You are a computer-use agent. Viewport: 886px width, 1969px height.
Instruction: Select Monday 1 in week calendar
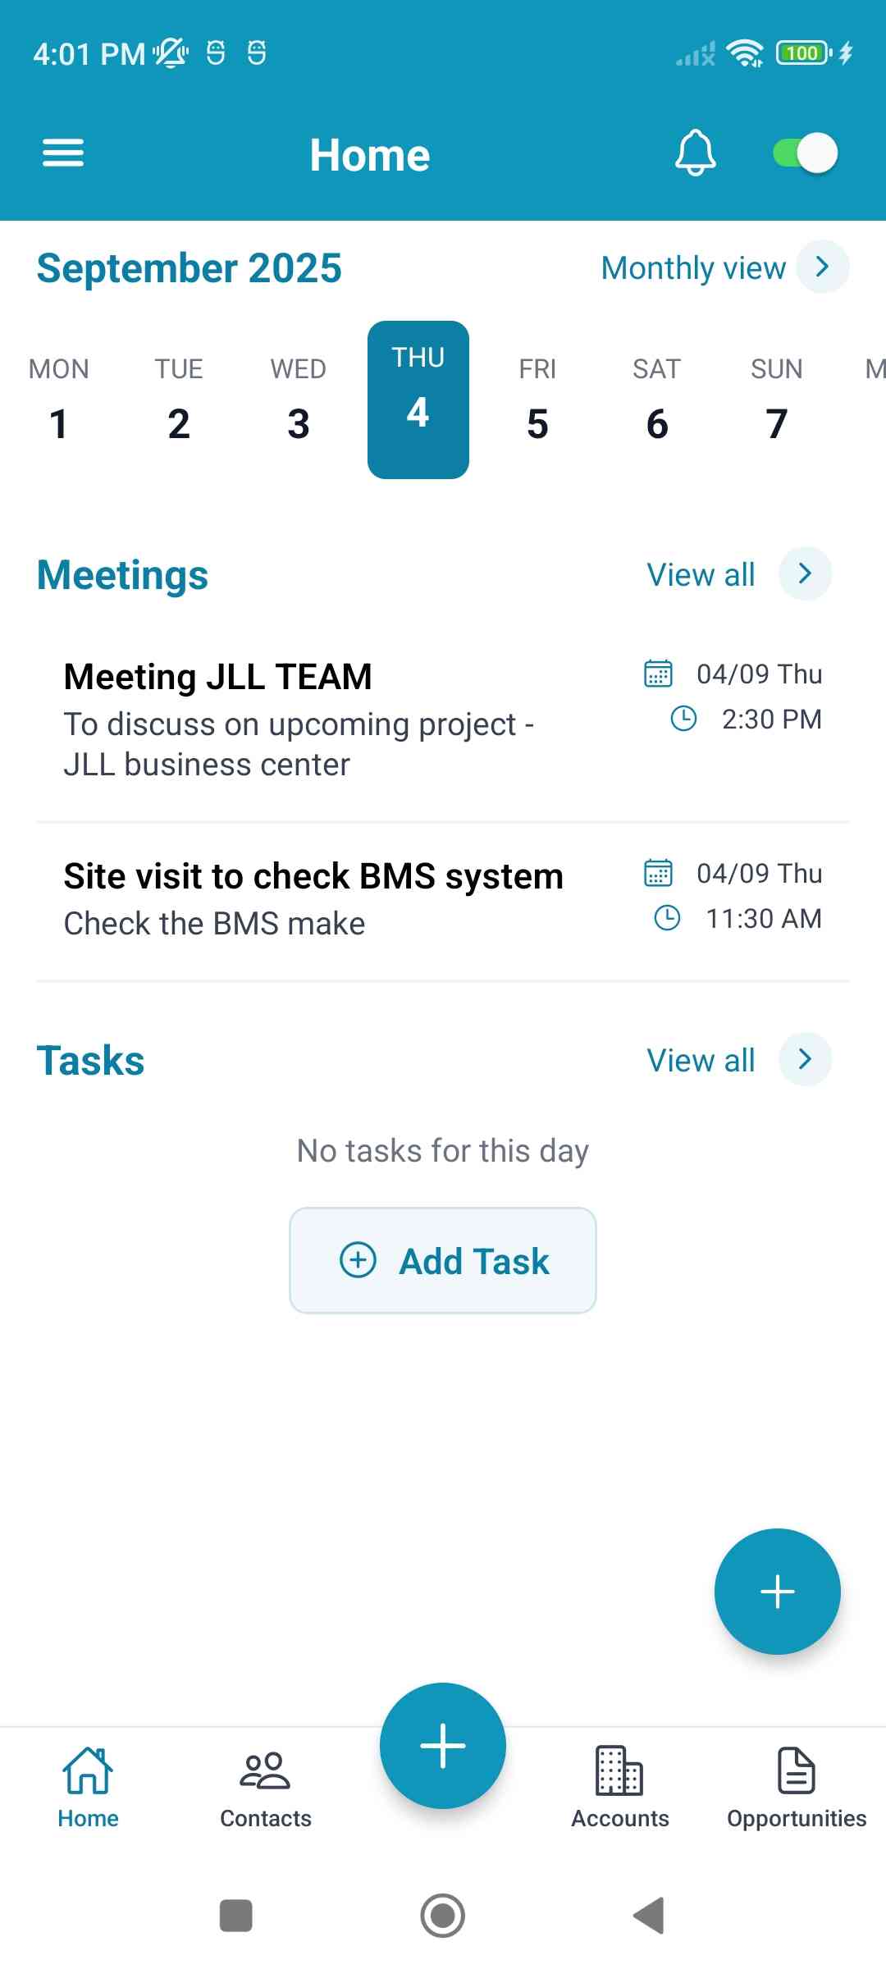(59, 402)
